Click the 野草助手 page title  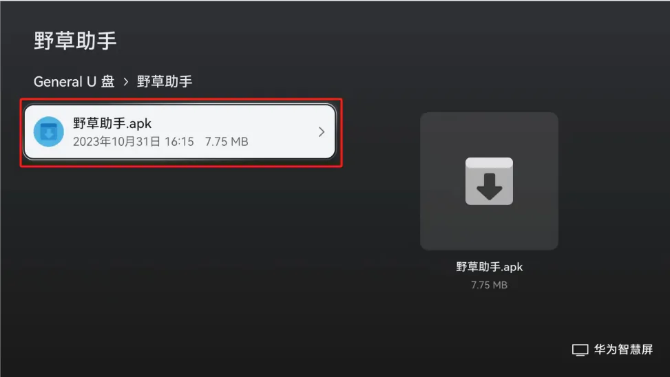click(x=75, y=41)
